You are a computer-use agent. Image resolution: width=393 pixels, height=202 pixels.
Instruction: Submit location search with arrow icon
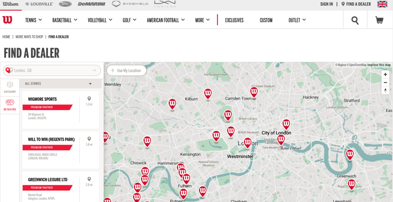pos(94,70)
